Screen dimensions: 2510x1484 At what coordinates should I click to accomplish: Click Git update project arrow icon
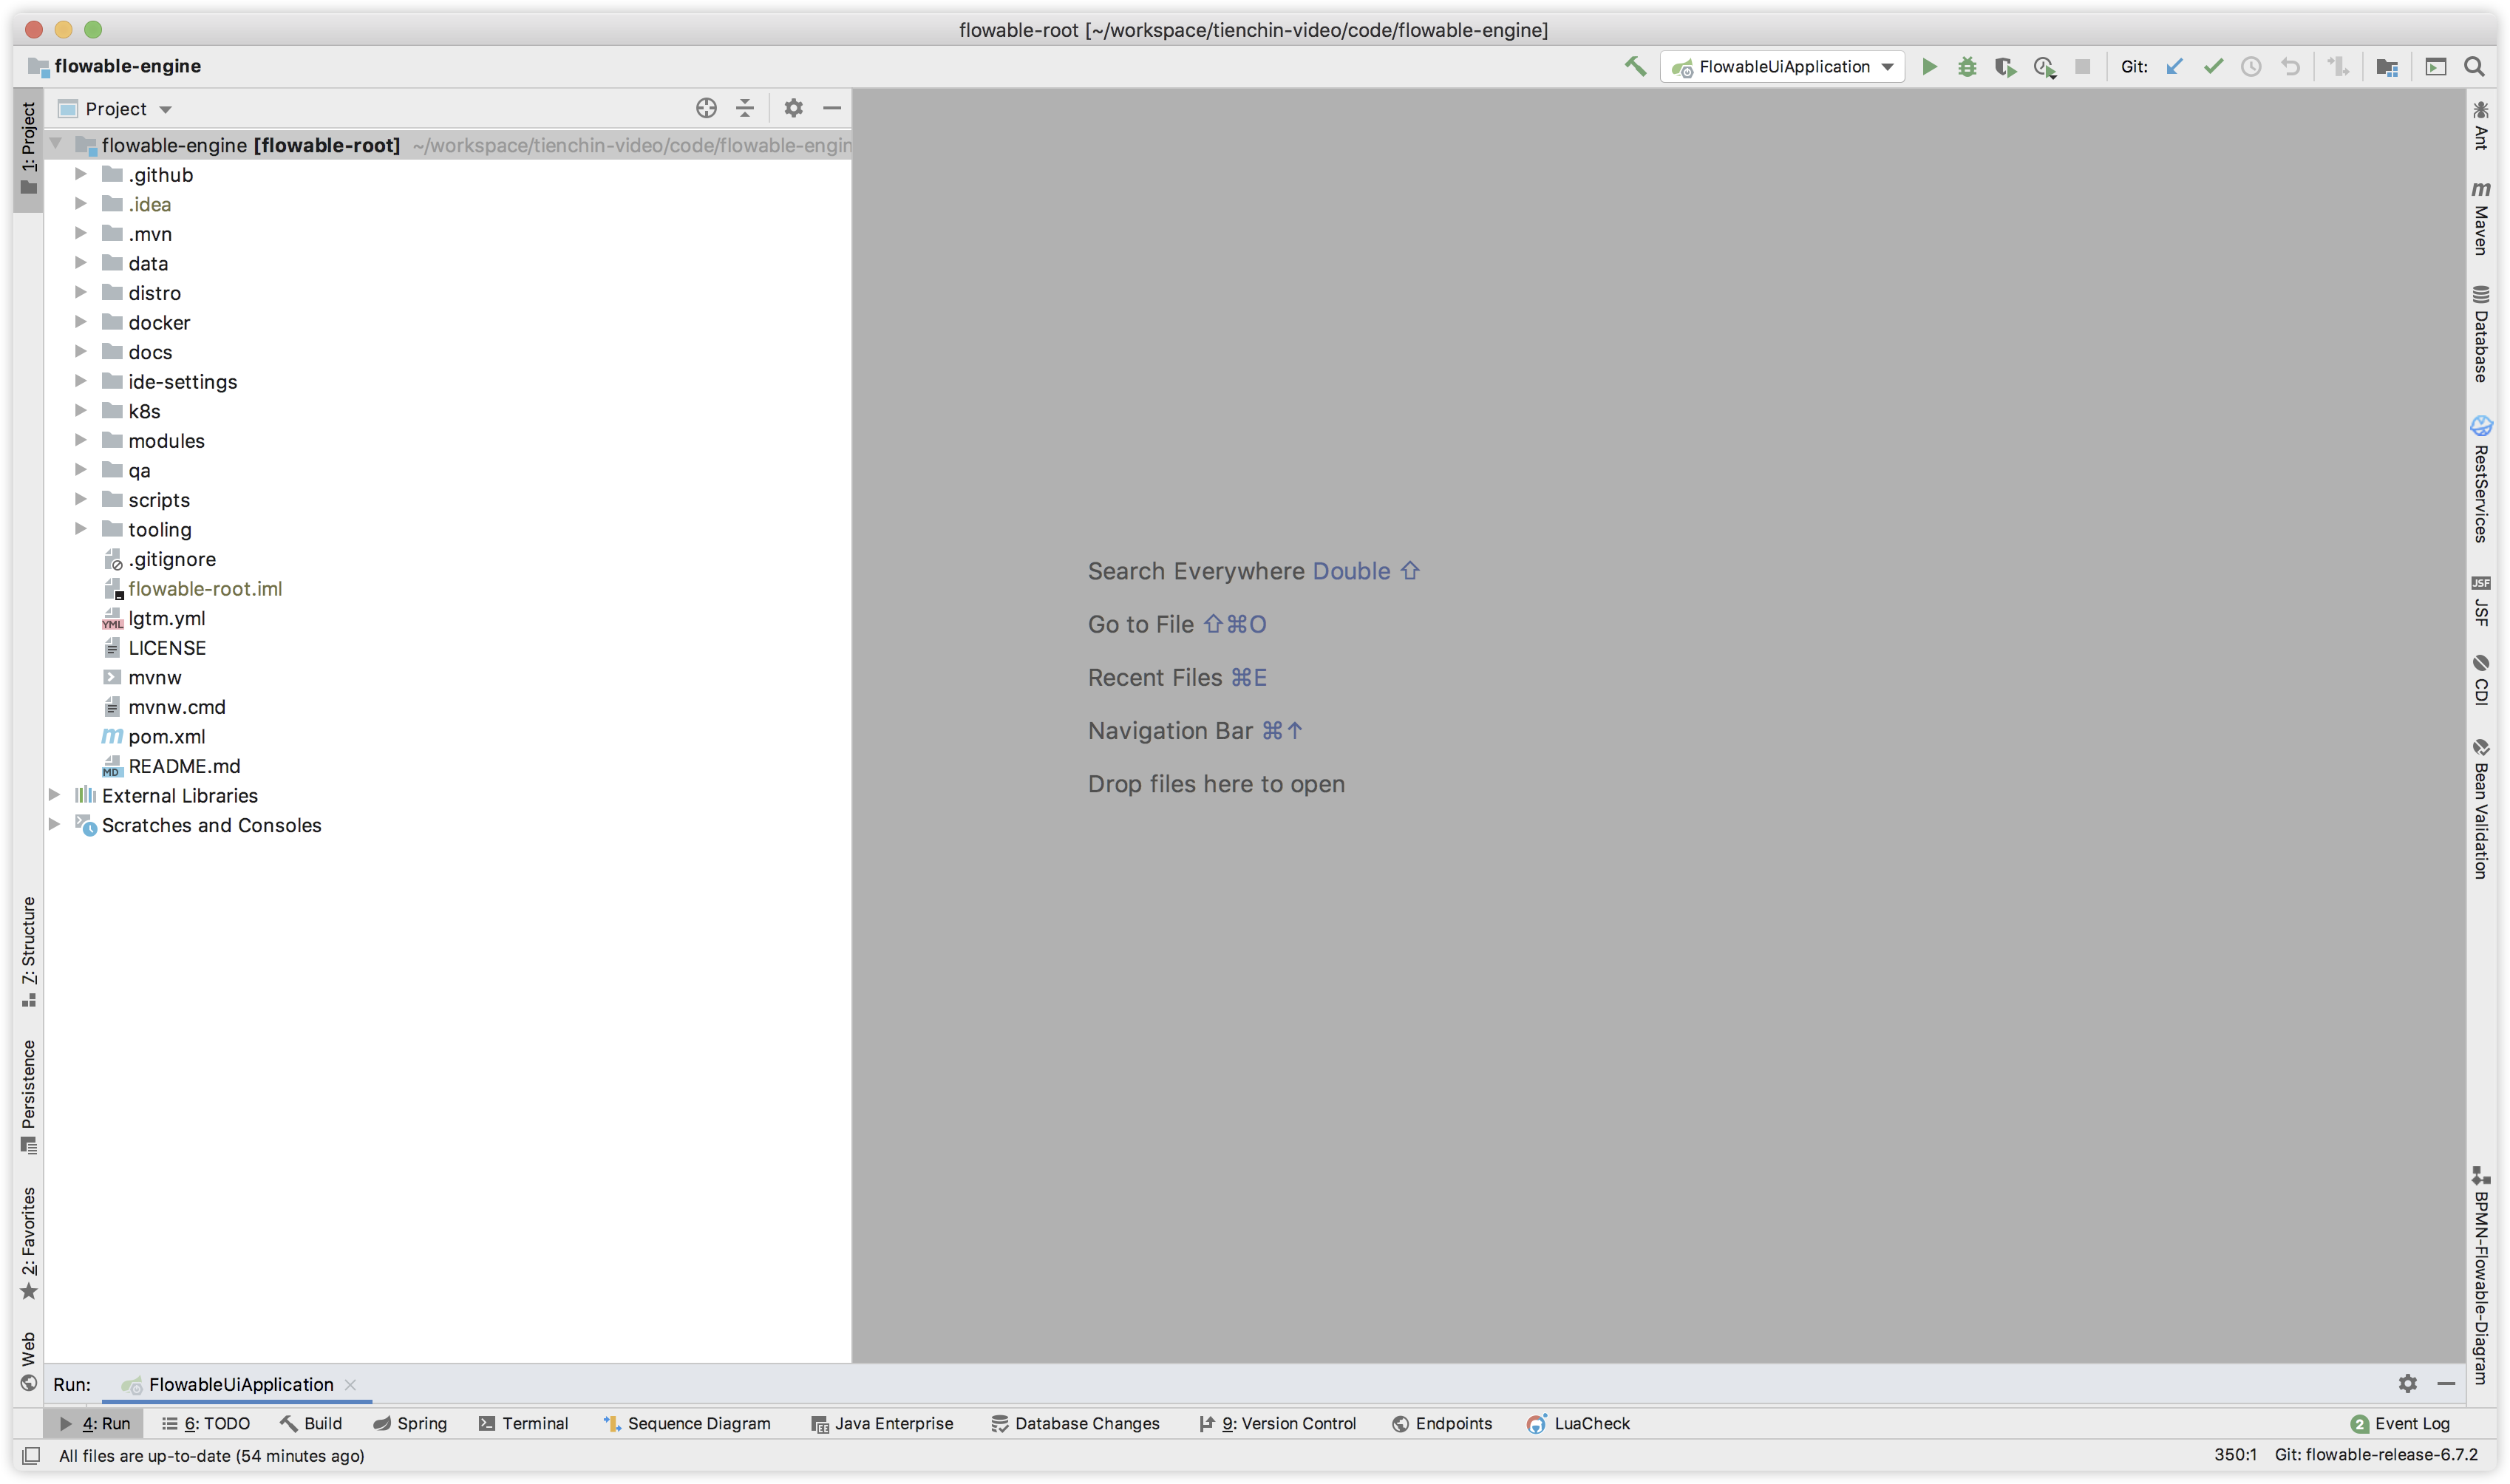click(x=2174, y=67)
